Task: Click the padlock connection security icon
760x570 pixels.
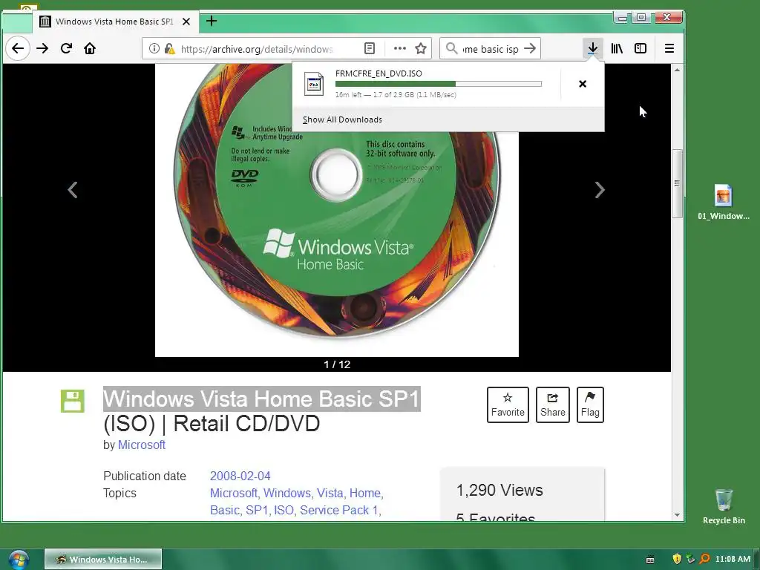Action: pyautogui.click(x=169, y=48)
